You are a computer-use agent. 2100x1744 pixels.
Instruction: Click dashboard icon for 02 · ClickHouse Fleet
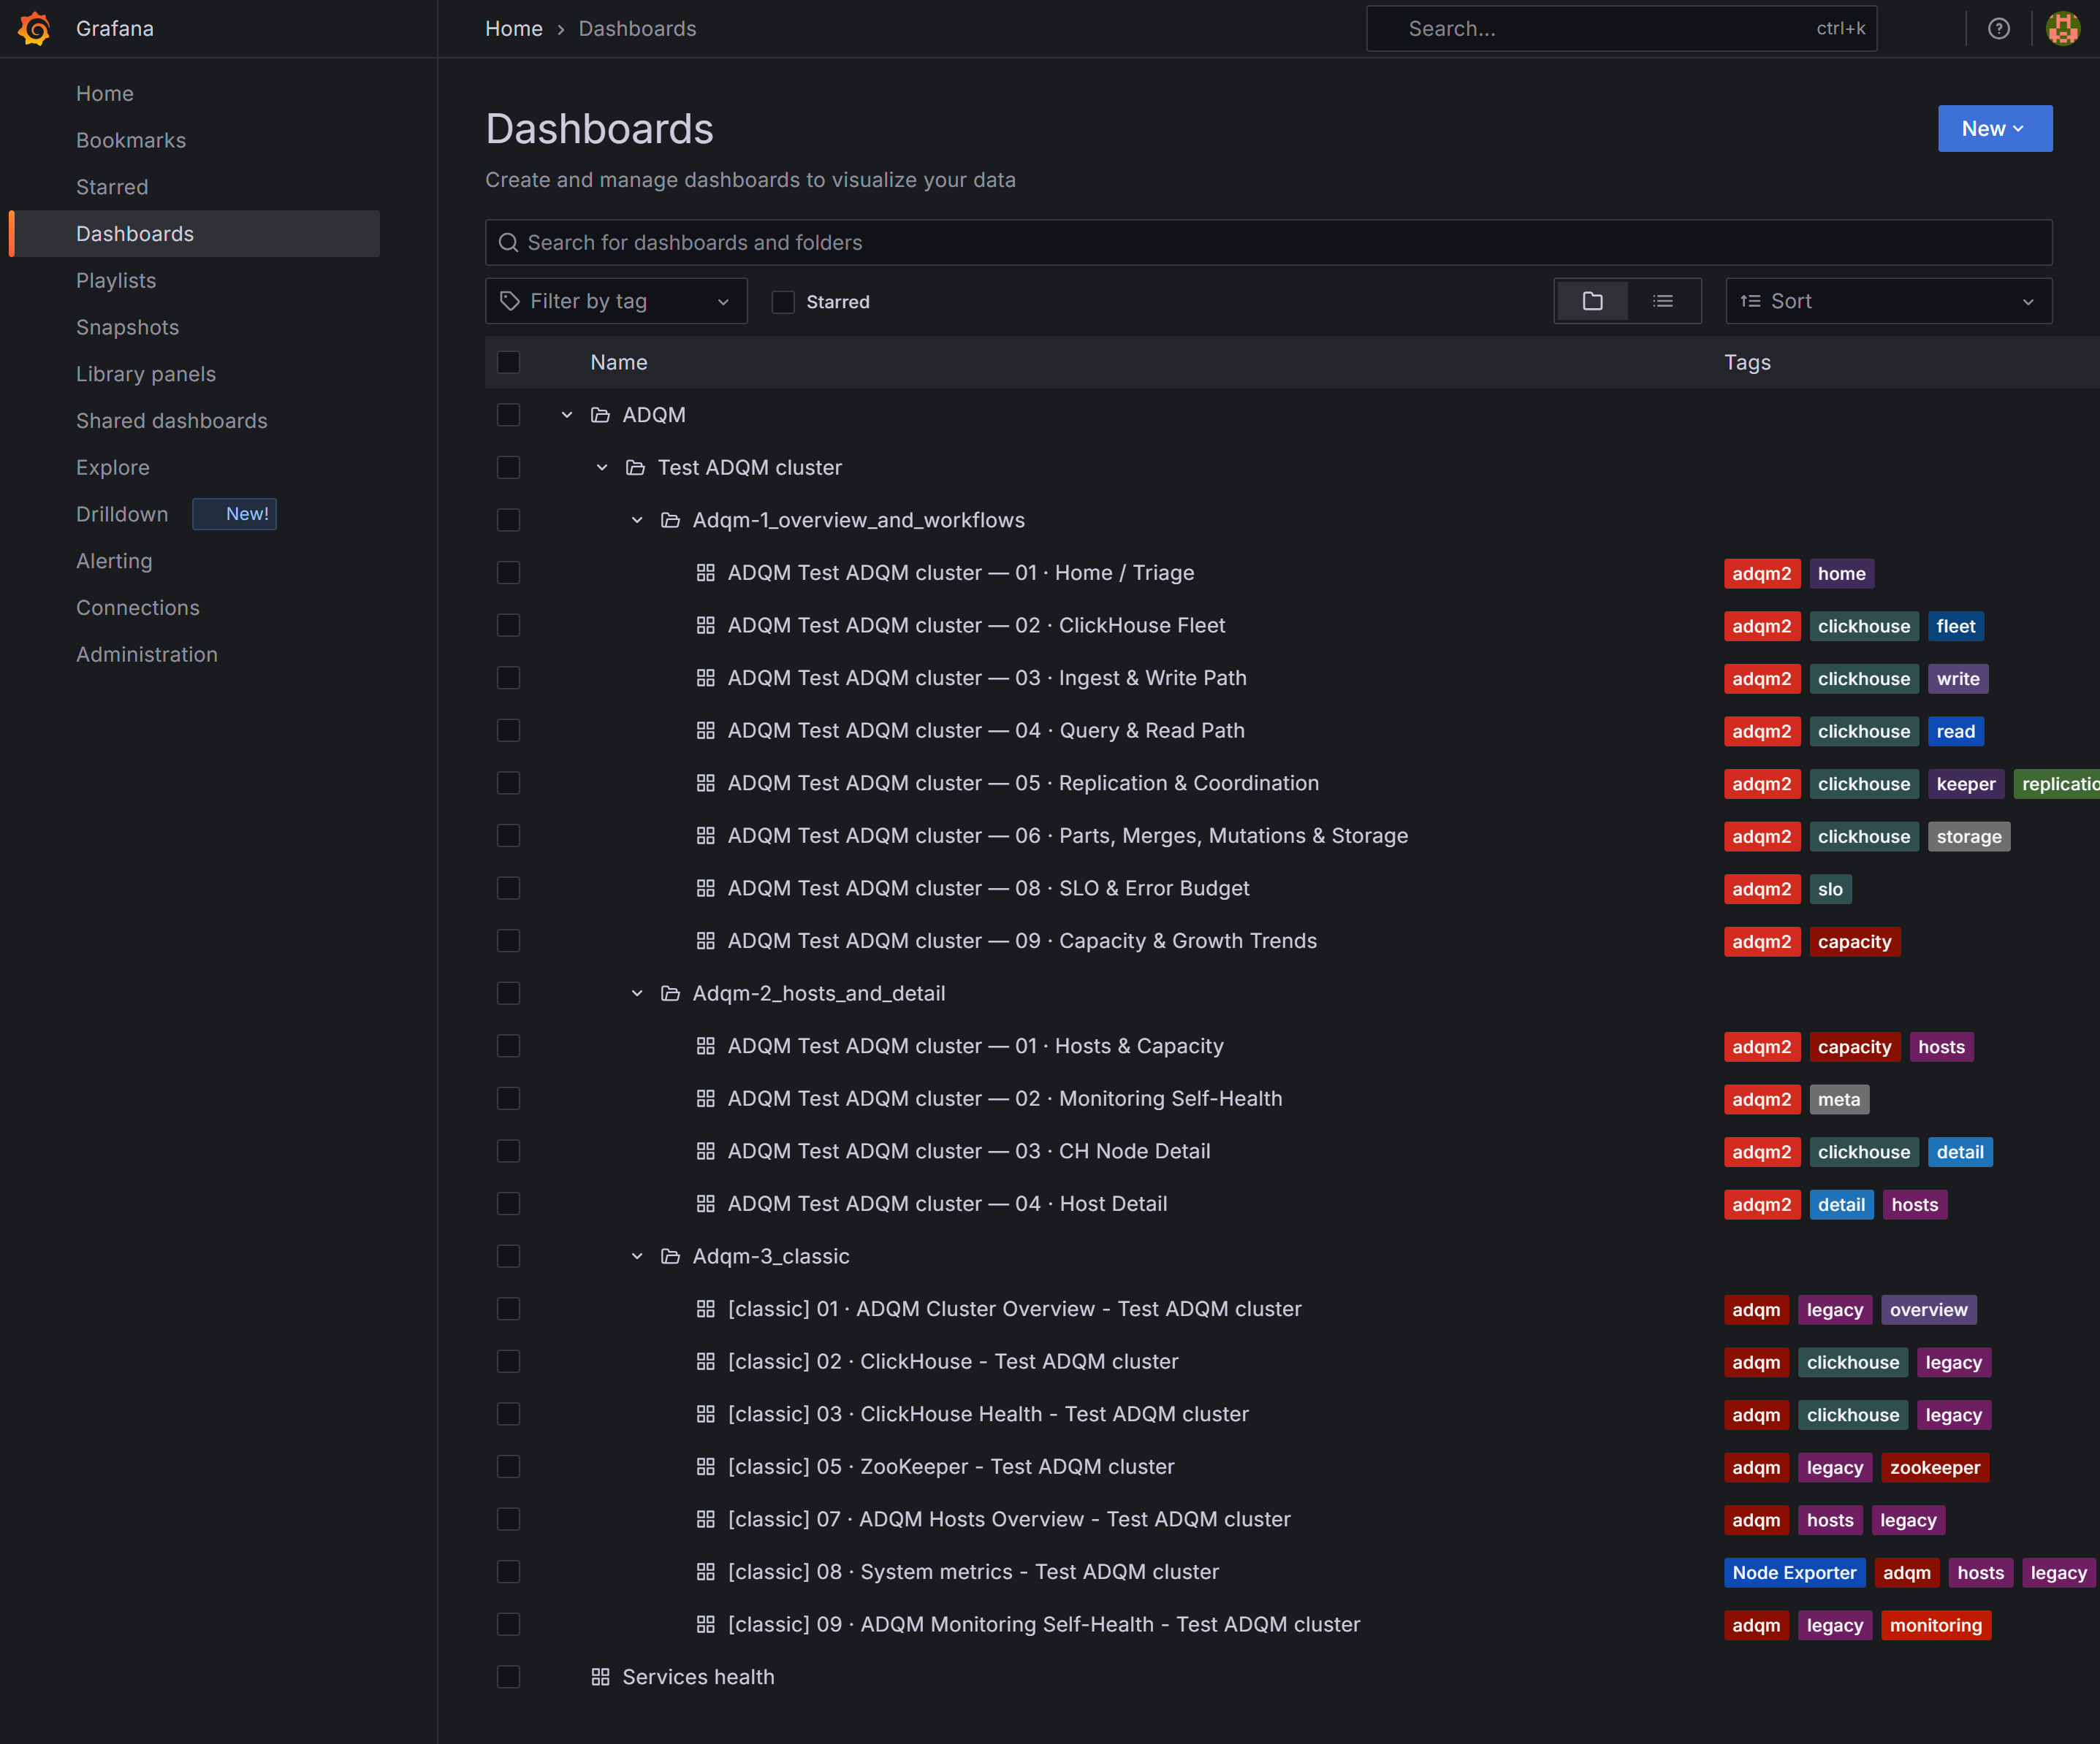coord(705,626)
